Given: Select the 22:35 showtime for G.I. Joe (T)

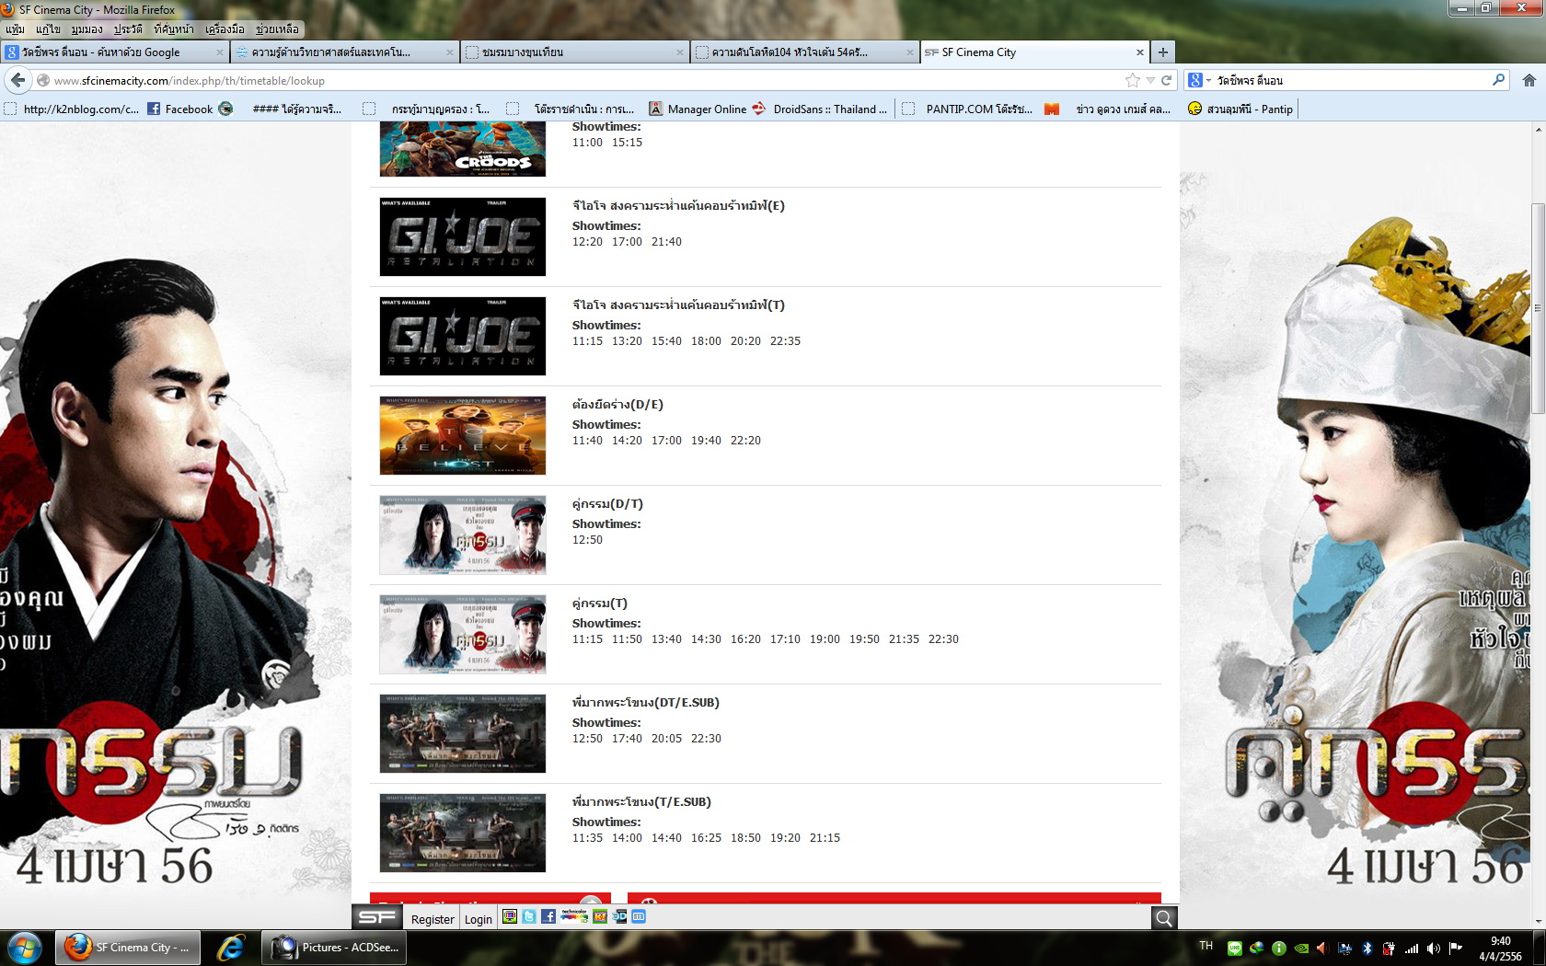Looking at the screenshot, I should click(785, 341).
